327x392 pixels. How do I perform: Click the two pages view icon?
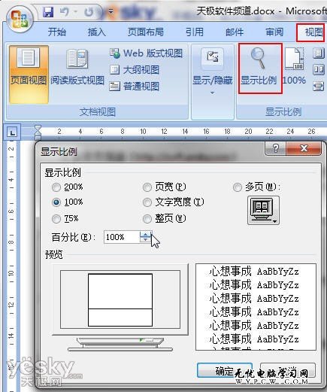[319, 70]
